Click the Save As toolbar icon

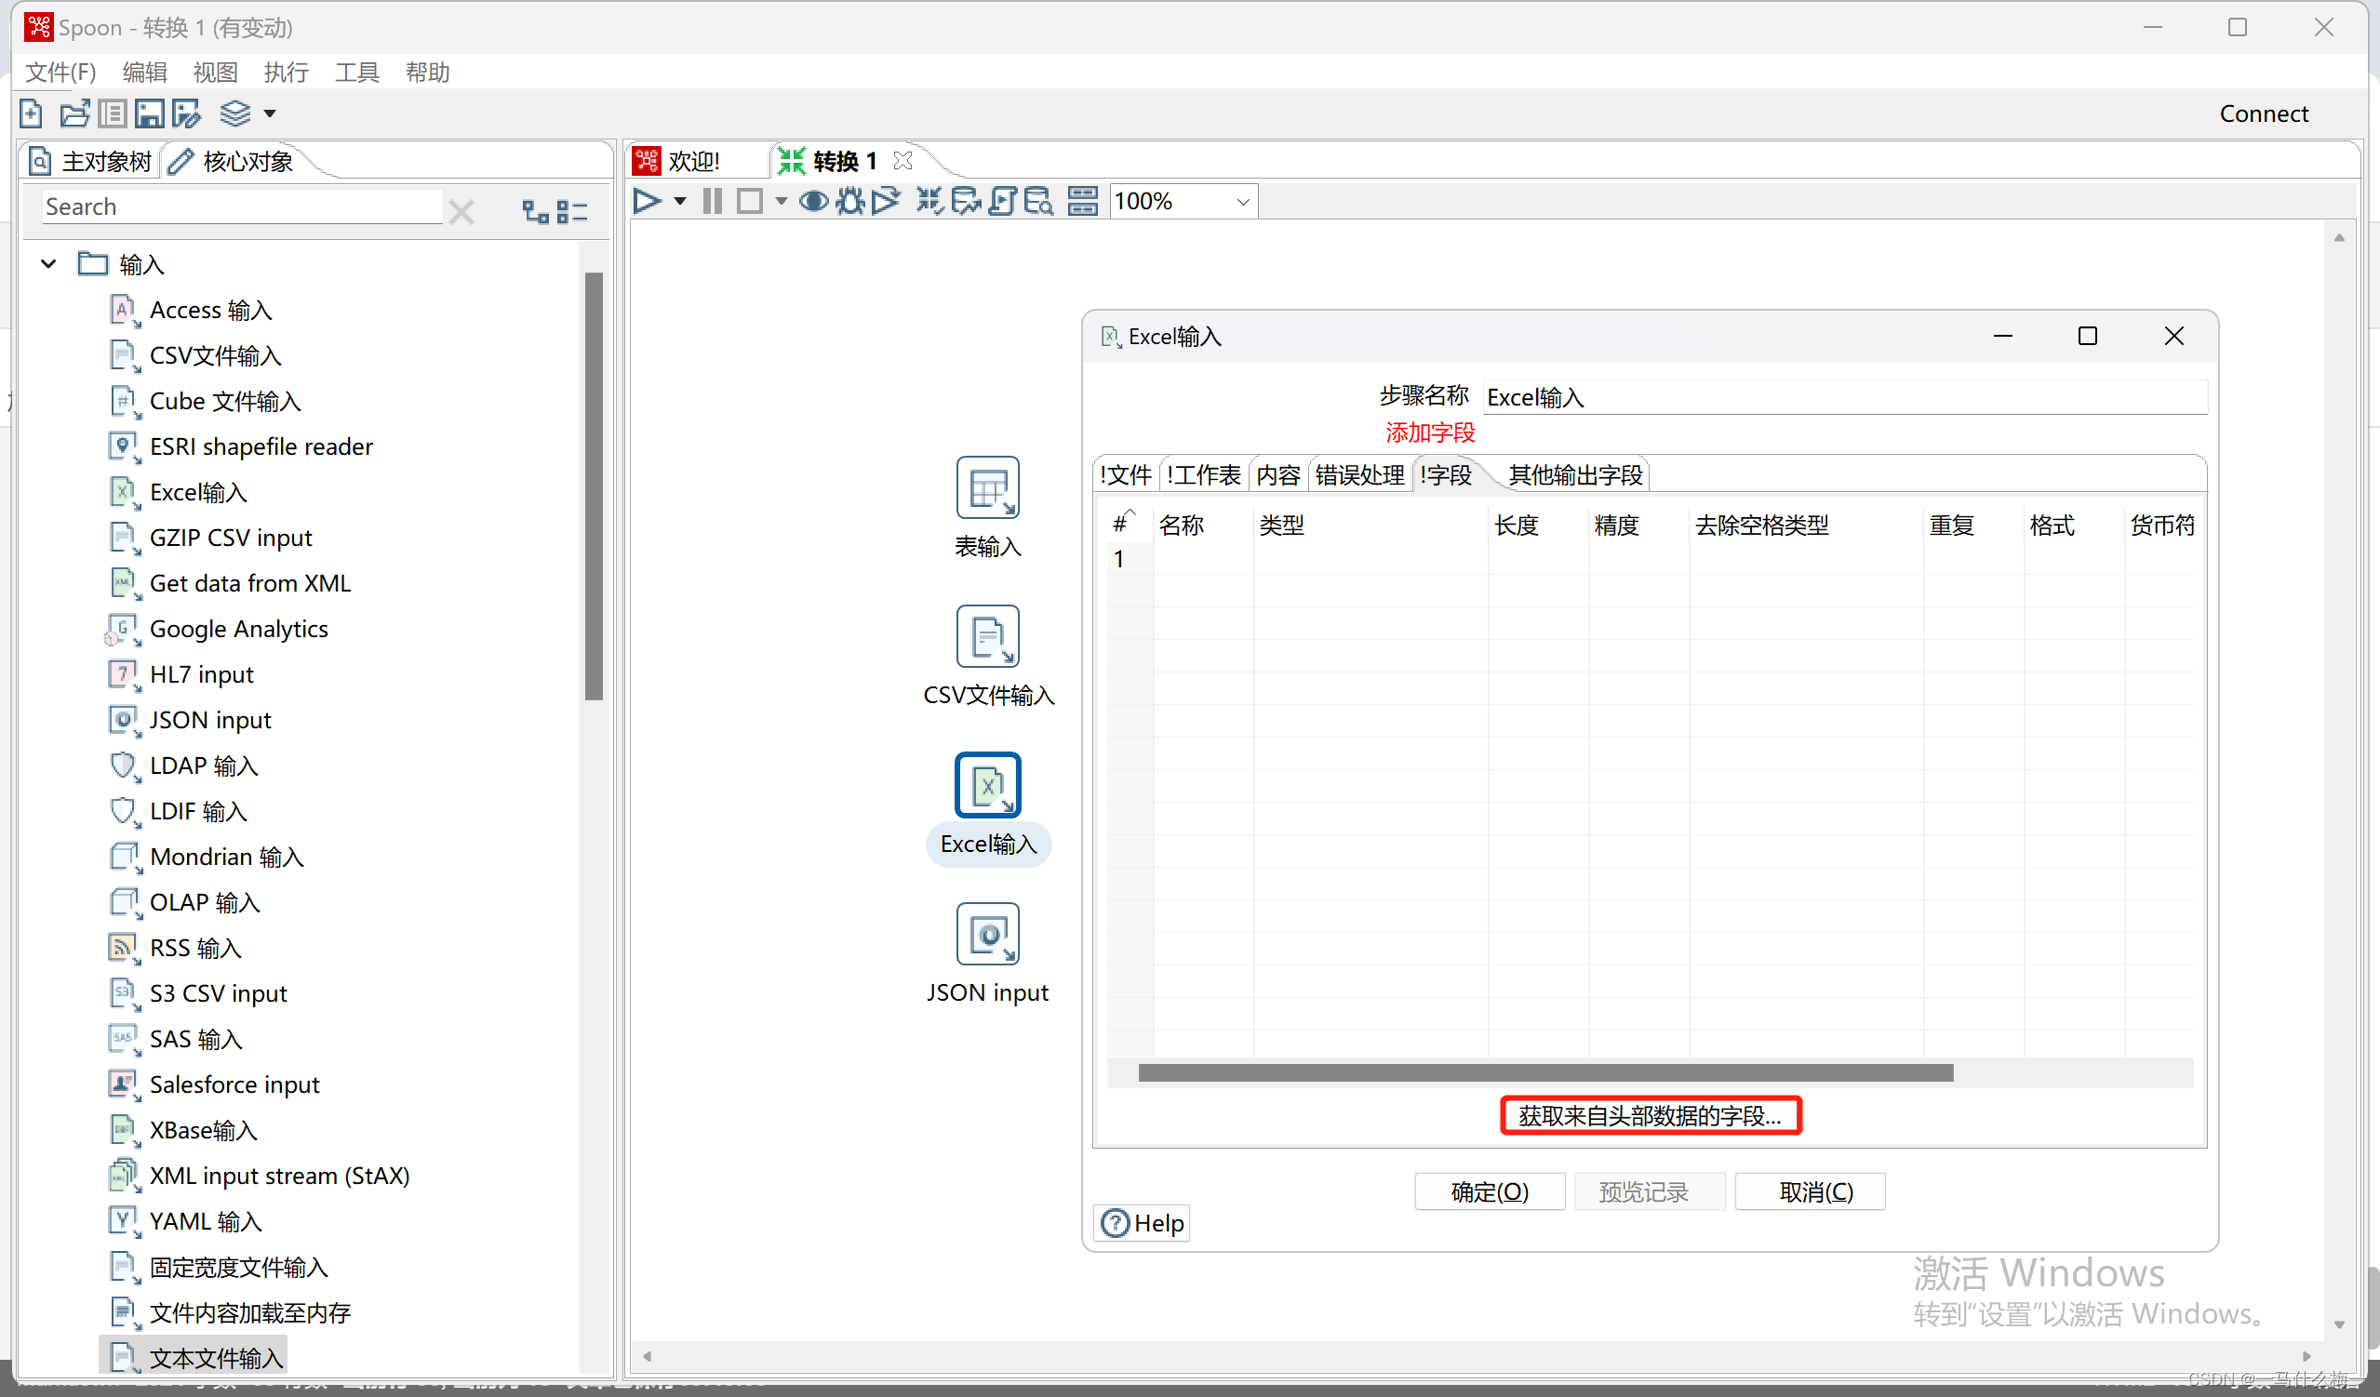tap(187, 113)
